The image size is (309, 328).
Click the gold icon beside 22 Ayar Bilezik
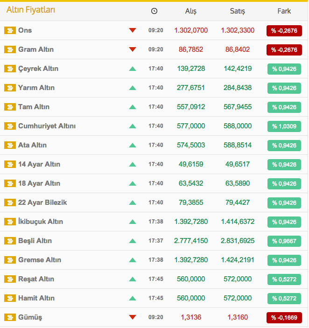[10, 202]
